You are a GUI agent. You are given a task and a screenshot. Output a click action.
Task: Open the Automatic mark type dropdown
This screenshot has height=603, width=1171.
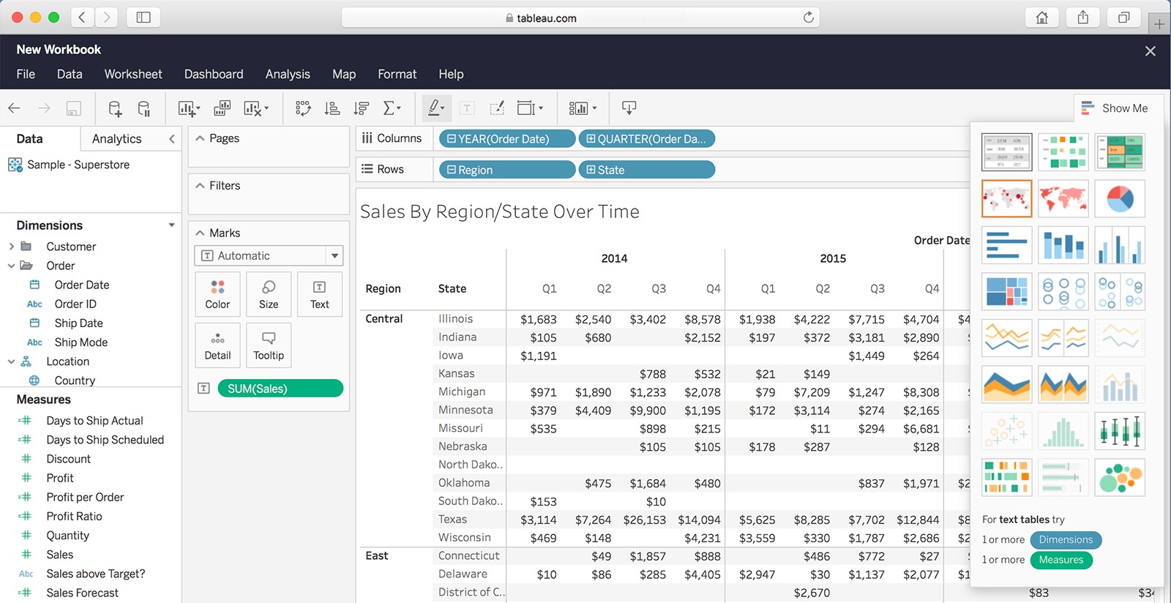pos(334,255)
